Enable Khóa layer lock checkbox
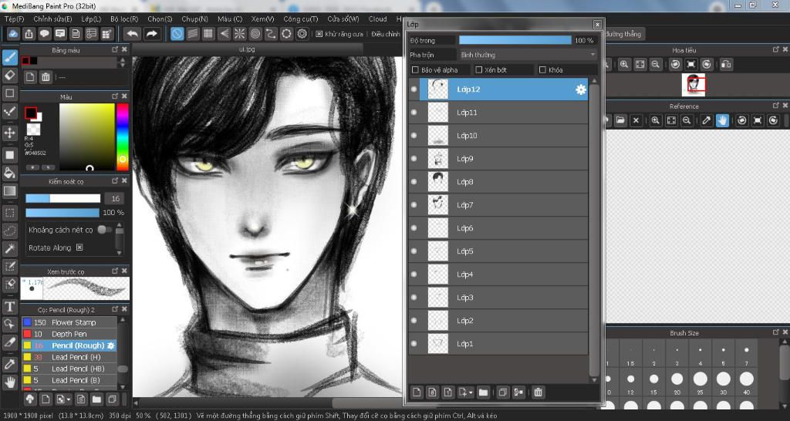This screenshot has height=421, width=790. [x=542, y=70]
